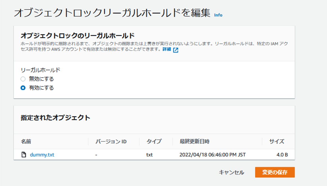Select the 有効にする radio button

[23, 88]
